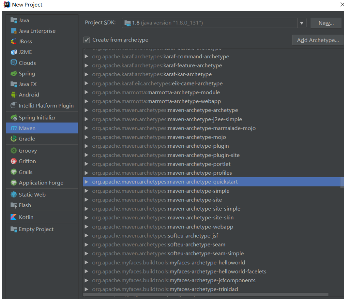Screen dimensions: 344x299
Task: Select the Clouds icon
Action: pos(14,63)
